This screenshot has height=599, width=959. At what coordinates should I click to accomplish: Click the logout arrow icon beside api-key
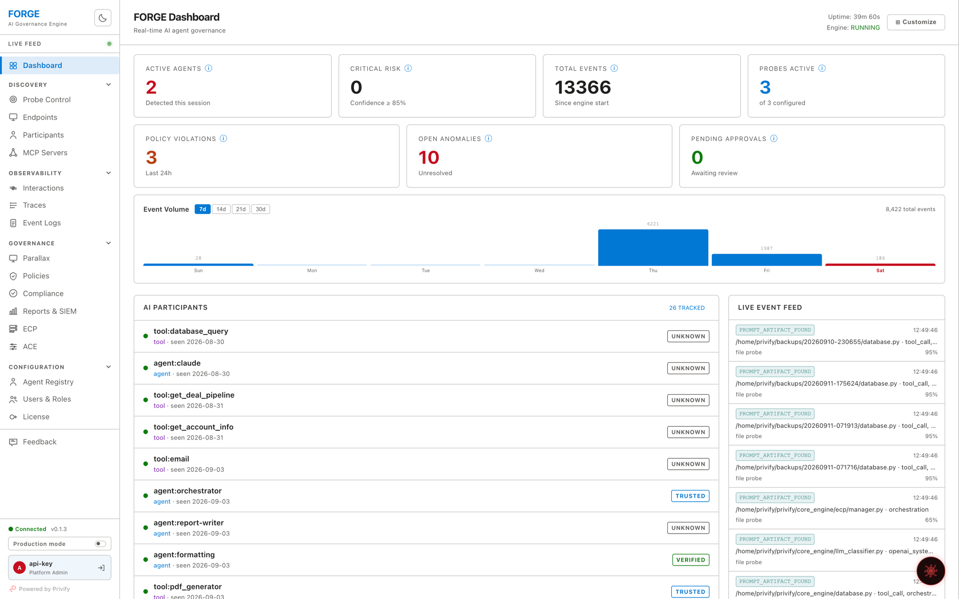101,568
